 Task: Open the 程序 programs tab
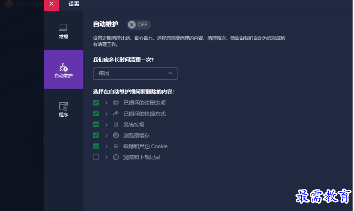click(x=64, y=109)
